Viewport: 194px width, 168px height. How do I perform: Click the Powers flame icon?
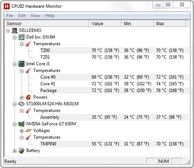(29, 97)
